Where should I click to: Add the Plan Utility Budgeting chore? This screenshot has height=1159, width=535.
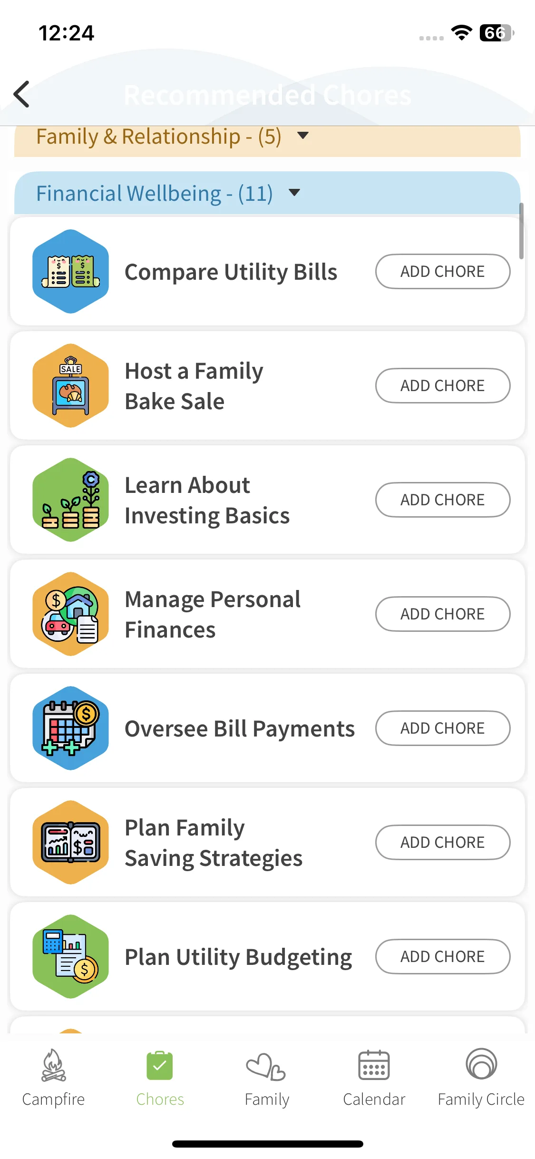(442, 957)
